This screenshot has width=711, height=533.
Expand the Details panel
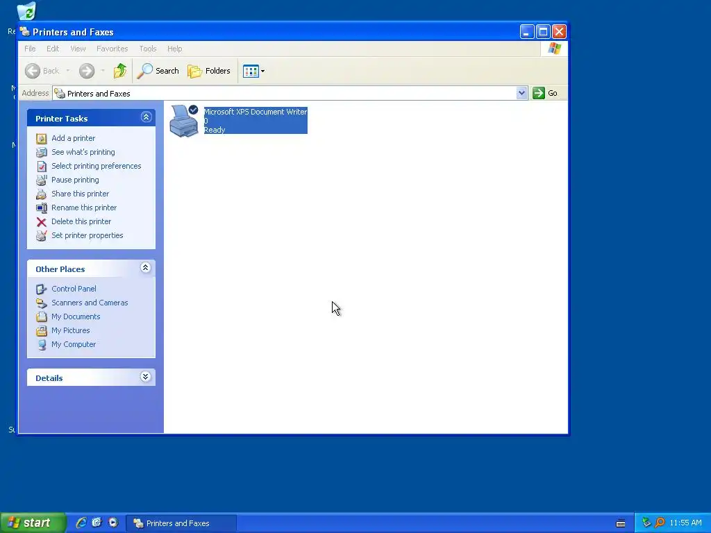click(x=146, y=377)
